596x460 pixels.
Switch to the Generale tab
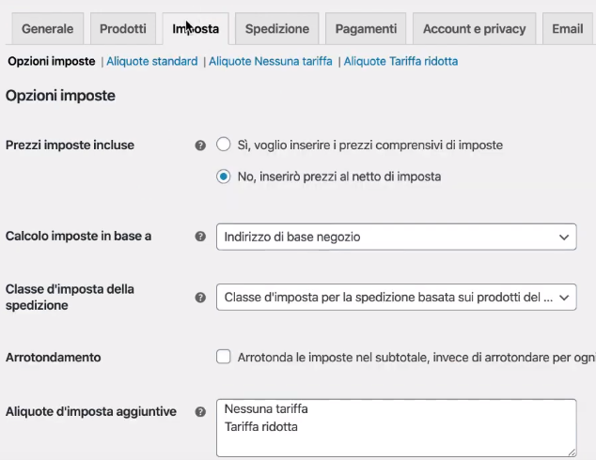(x=48, y=29)
